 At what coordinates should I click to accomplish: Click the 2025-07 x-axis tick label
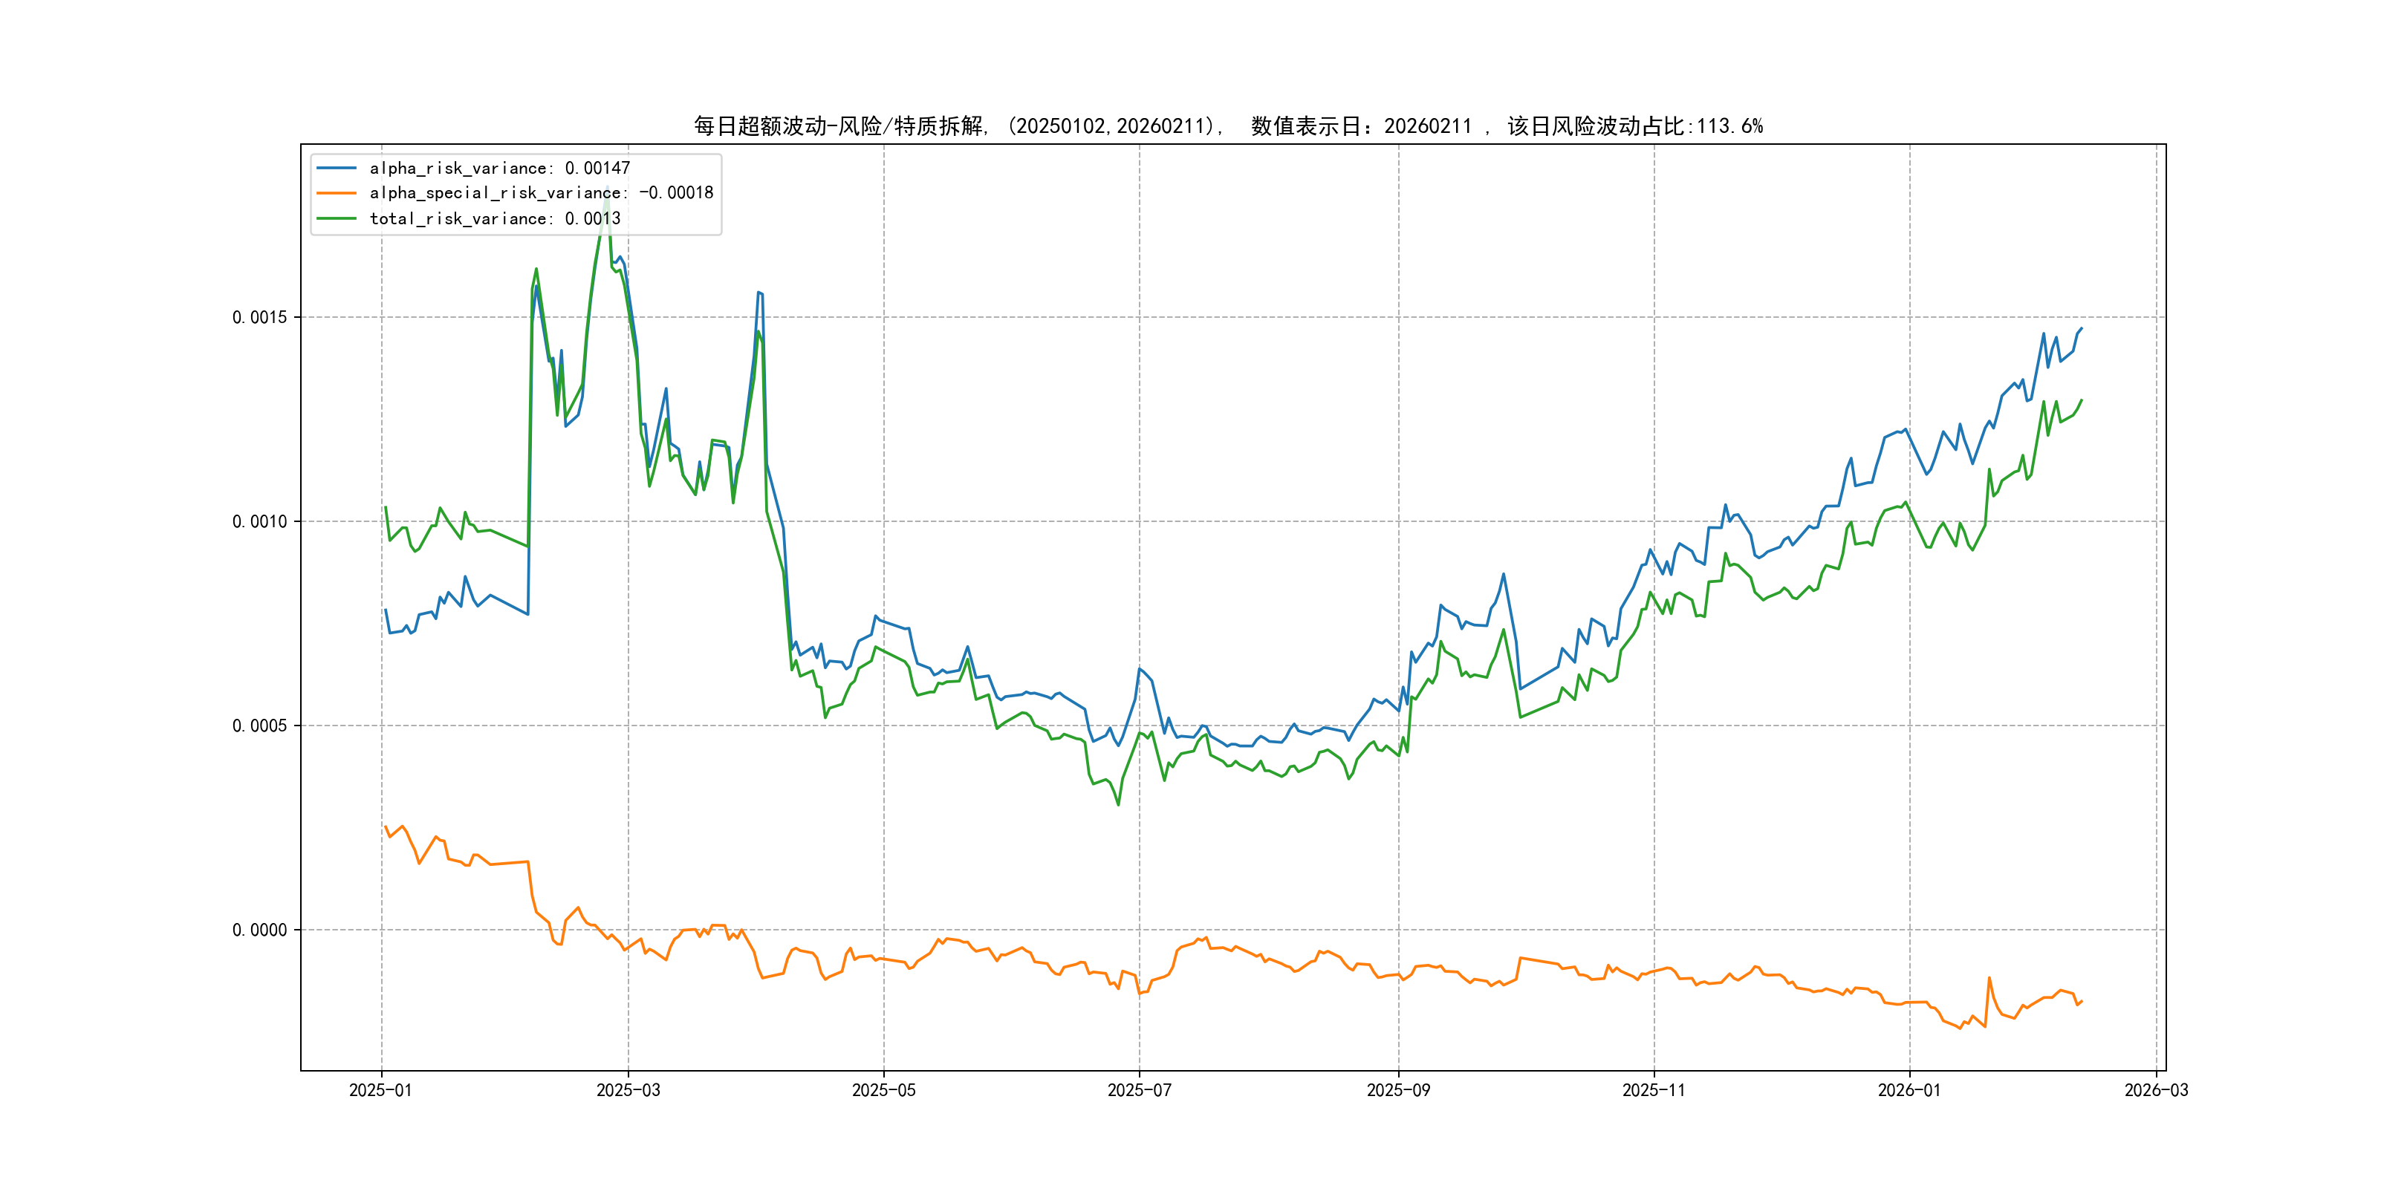[1139, 1091]
